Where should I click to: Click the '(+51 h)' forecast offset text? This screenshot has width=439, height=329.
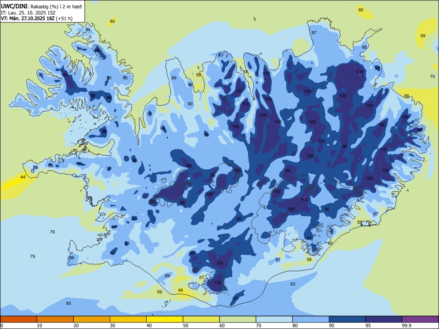pos(64,18)
